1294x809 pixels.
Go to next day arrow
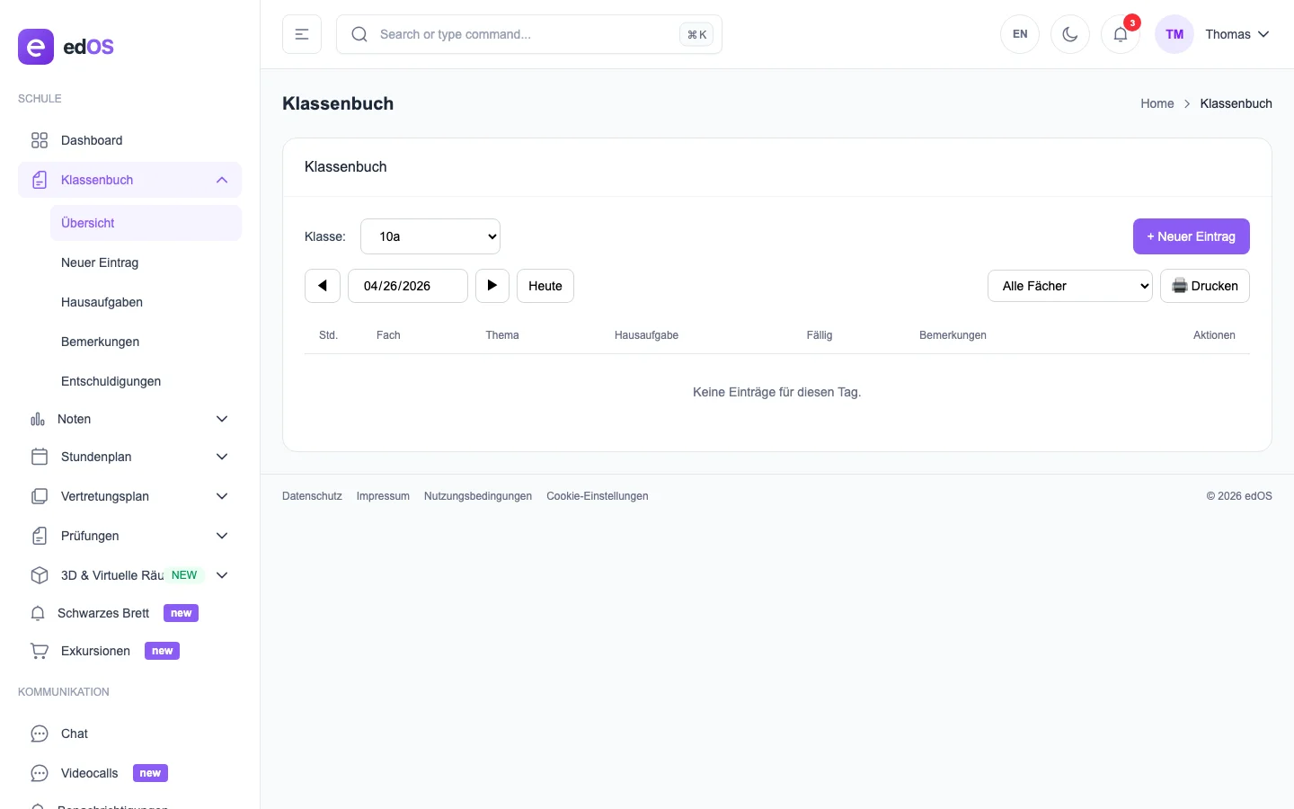point(492,286)
